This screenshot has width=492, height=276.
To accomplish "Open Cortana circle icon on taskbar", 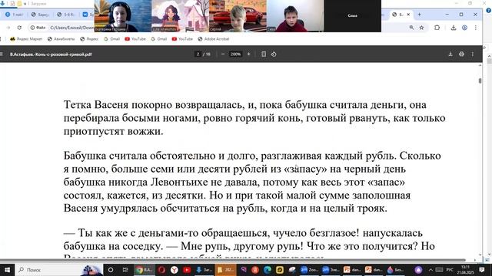I will (x=111, y=270).
